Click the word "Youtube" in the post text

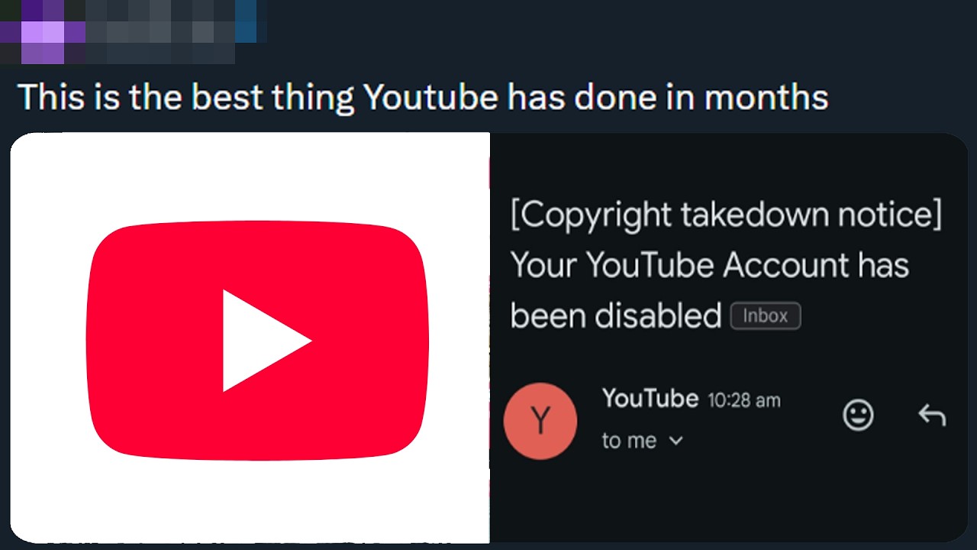431,98
